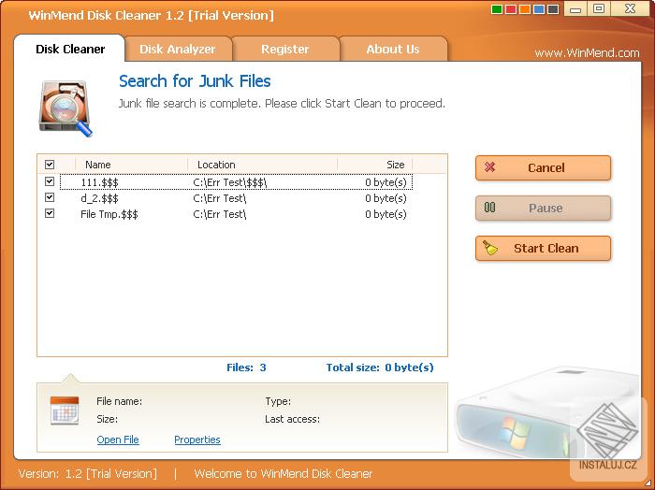Click the size cell of File Tmp.$$$ row
Screen dimensions: 655x490
386,214
